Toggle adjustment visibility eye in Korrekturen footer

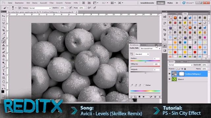[144, 97]
